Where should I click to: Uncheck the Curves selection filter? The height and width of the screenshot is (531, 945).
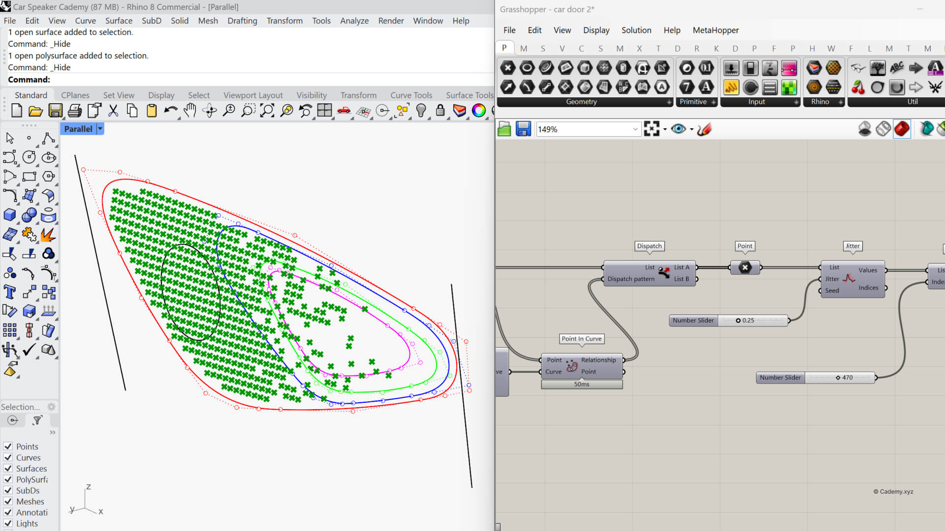8,457
